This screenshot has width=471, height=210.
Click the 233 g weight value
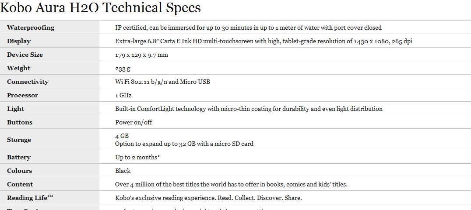(123, 68)
